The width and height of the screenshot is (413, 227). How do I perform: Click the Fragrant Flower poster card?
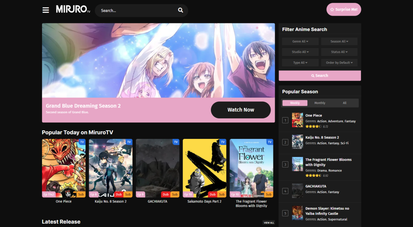click(251, 168)
